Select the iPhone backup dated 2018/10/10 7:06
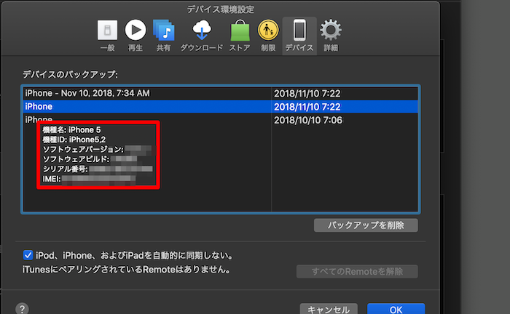The width and height of the screenshot is (510, 314). tap(221, 120)
